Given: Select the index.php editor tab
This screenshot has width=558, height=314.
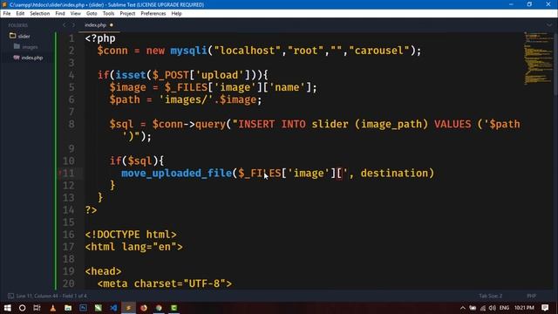Looking at the screenshot, I should [x=95, y=25].
